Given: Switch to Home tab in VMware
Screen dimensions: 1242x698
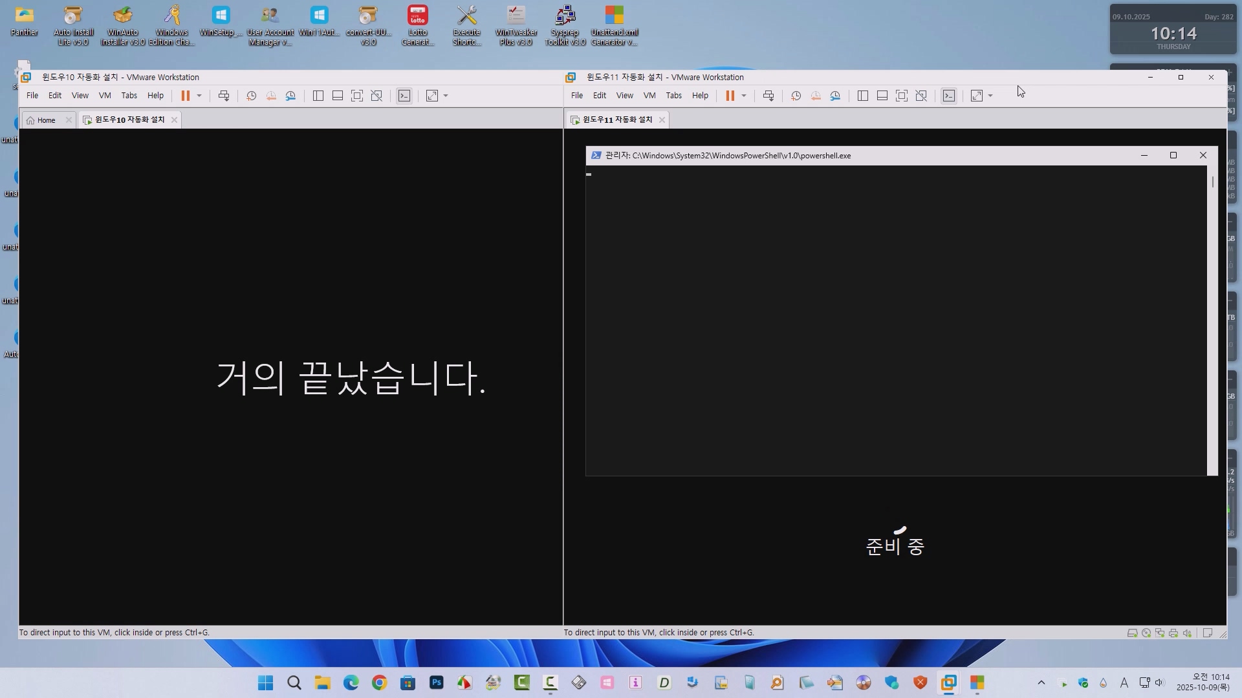Looking at the screenshot, I should coord(46,120).
